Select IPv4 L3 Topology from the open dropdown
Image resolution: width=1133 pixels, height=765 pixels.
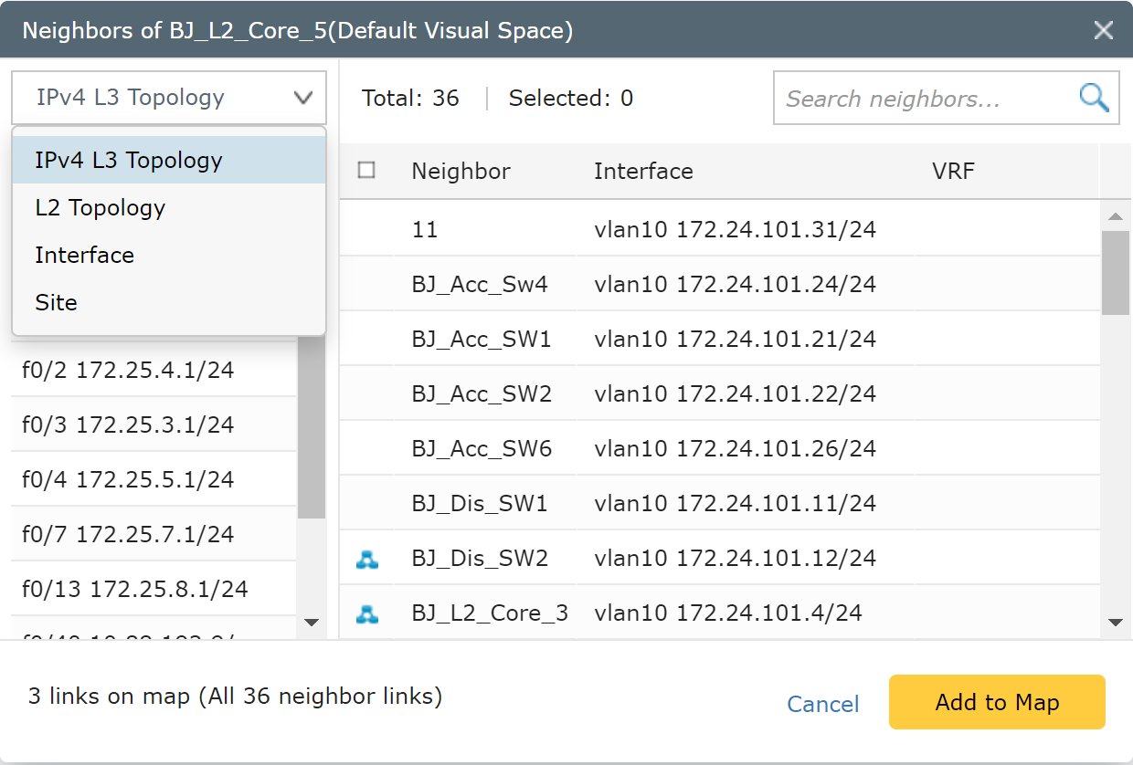point(128,160)
